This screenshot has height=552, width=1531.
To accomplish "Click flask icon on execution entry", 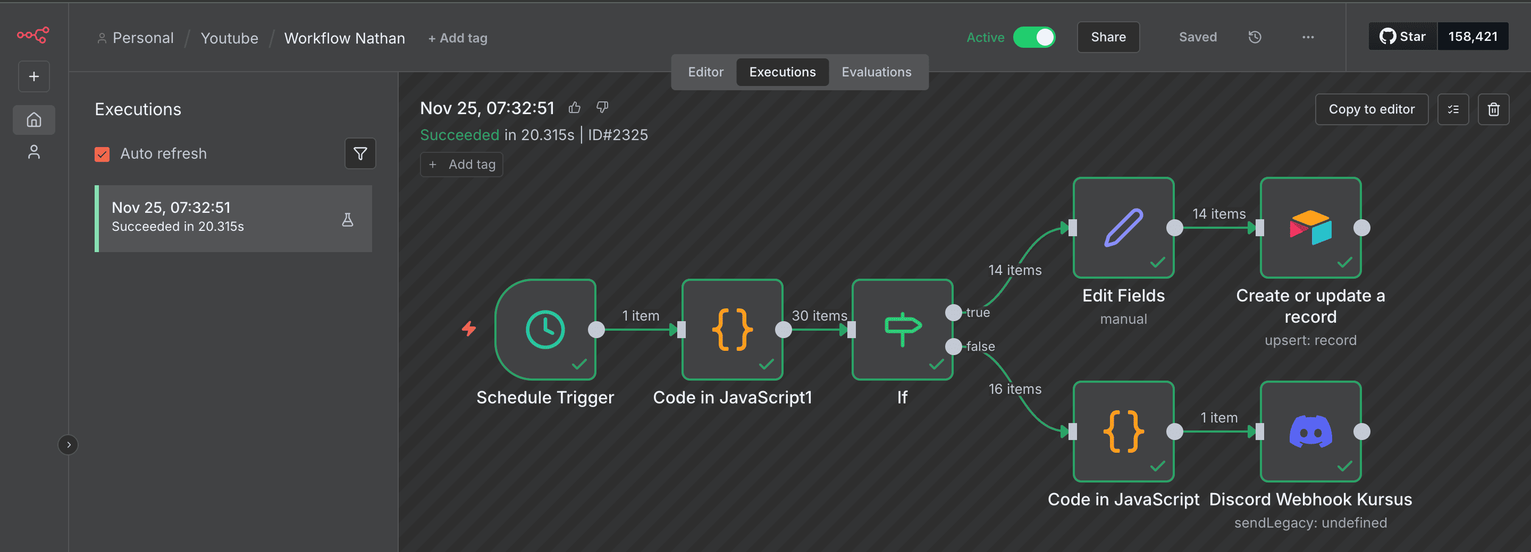I will pyautogui.click(x=348, y=220).
